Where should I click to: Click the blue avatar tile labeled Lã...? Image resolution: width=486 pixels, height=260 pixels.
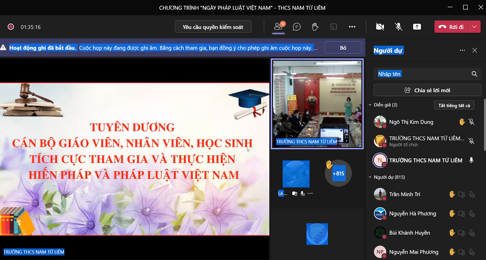pos(296,174)
